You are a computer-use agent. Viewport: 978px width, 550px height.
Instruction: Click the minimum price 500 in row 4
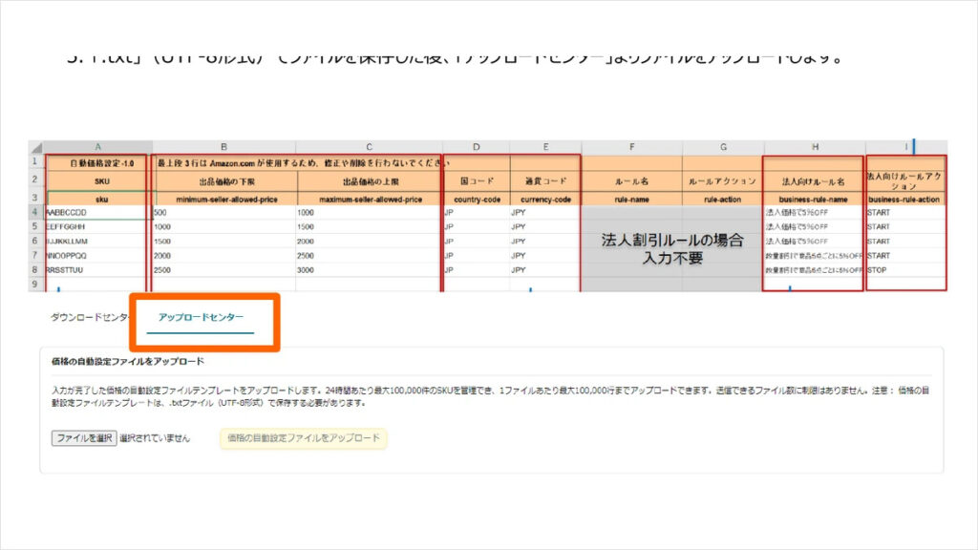[x=224, y=213]
